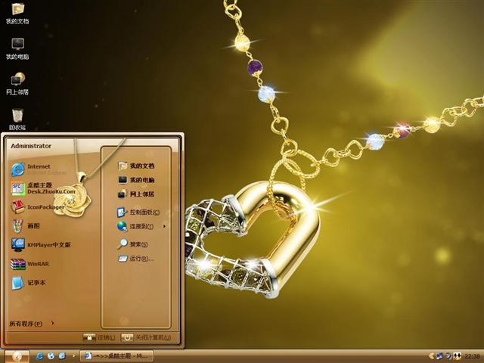The image size is (484, 363).
Task: Open 画图 paint program in start menu
Action: point(25,226)
